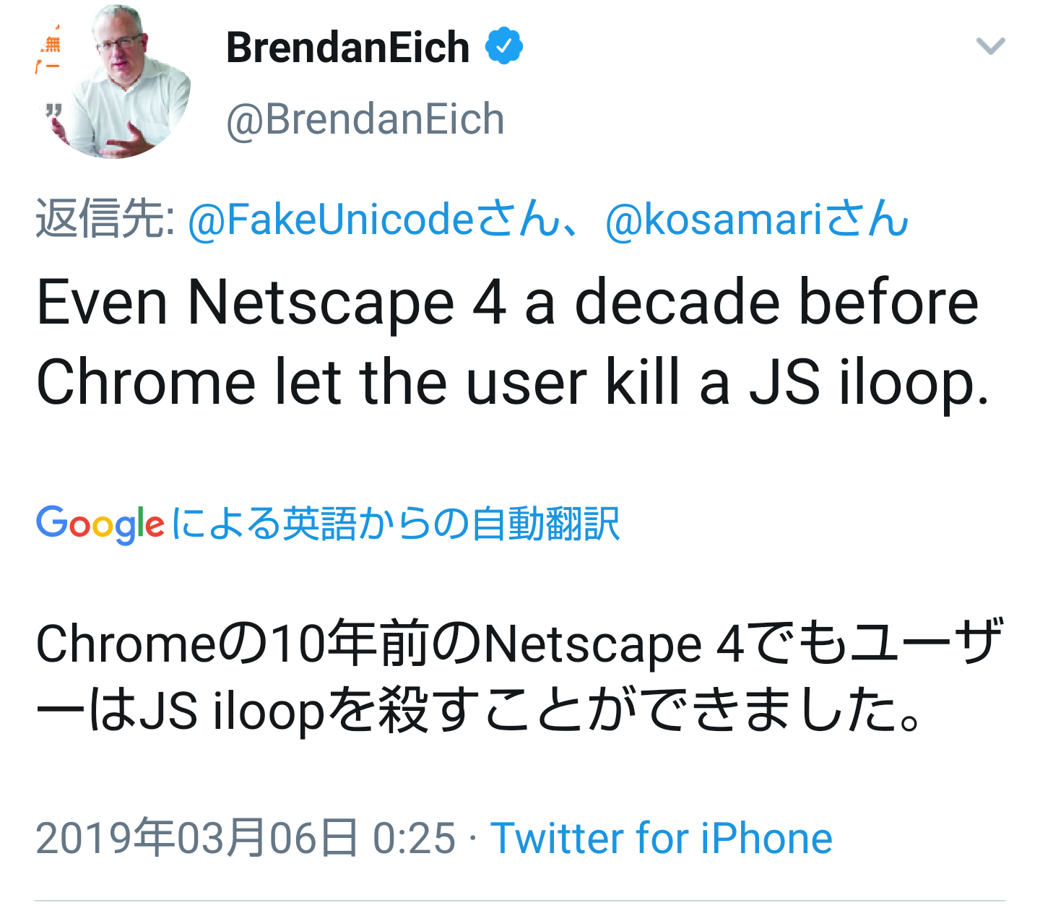
Task: Click the による英語からの自動翻訳 translation link
Action: tap(396, 524)
